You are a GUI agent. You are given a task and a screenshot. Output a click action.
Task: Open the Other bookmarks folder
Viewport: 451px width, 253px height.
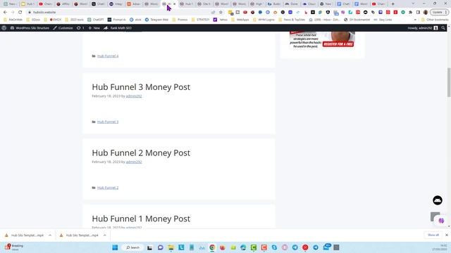click(x=435, y=20)
